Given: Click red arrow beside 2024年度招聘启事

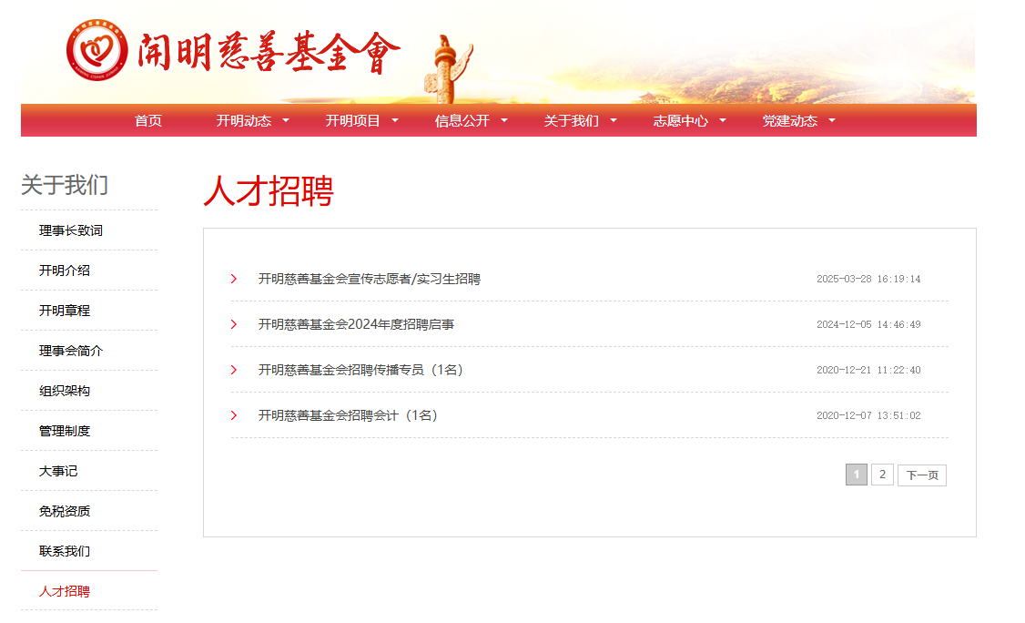Looking at the screenshot, I should tap(234, 324).
